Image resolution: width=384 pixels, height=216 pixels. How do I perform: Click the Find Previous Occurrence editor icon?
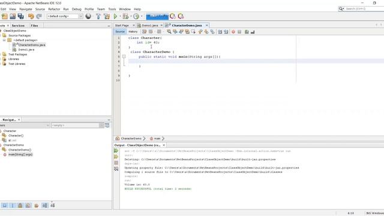[175, 32]
